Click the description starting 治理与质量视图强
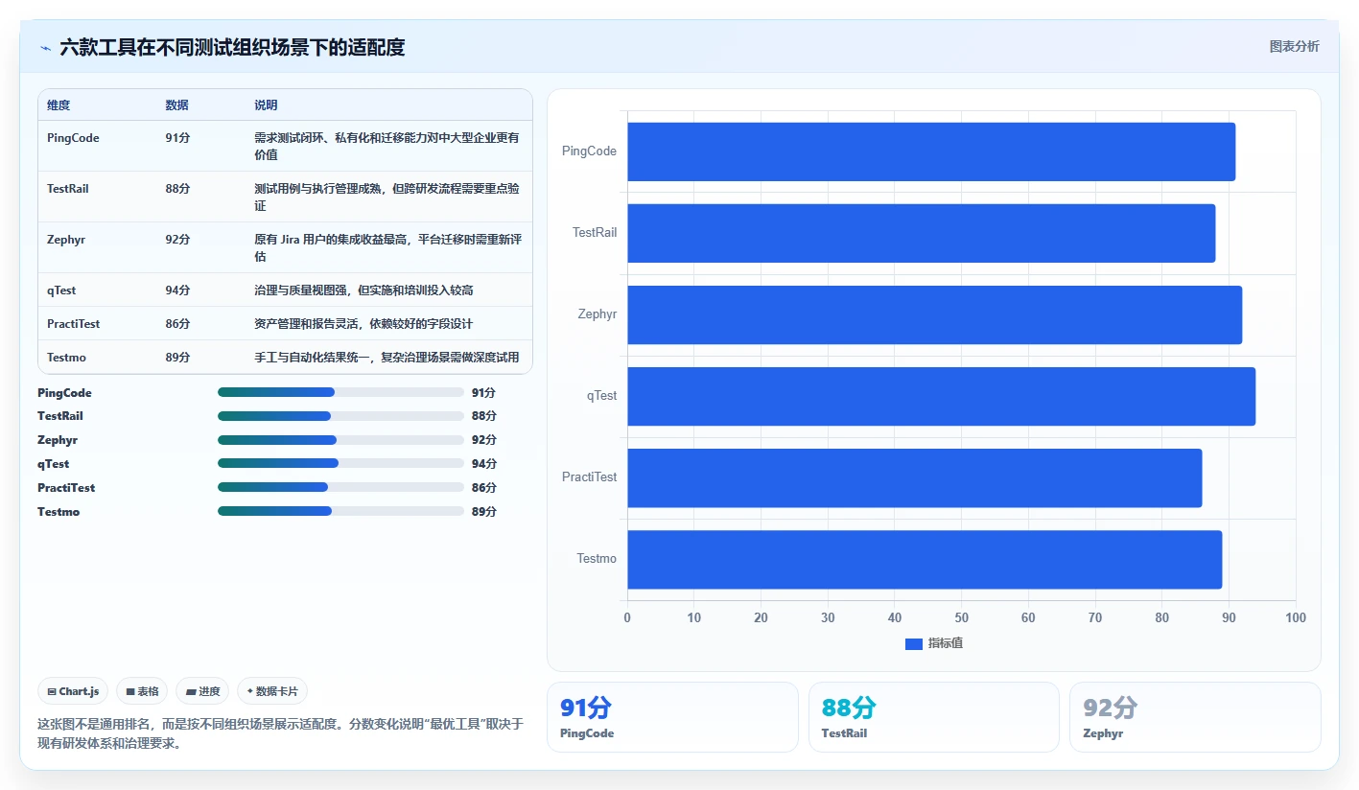This screenshot has height=790, width=1359. click(x=363, y=290)
